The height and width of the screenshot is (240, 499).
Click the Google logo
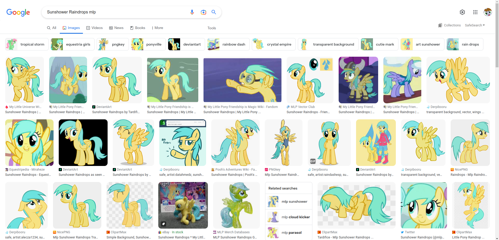click(x=18, y=12)
